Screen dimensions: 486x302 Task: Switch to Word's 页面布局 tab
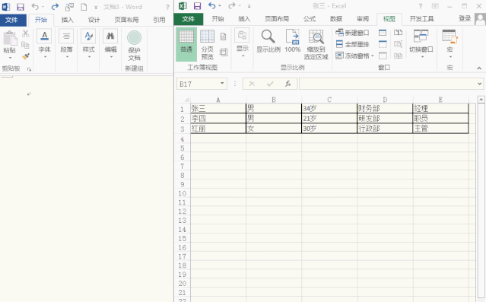[126, 20]
